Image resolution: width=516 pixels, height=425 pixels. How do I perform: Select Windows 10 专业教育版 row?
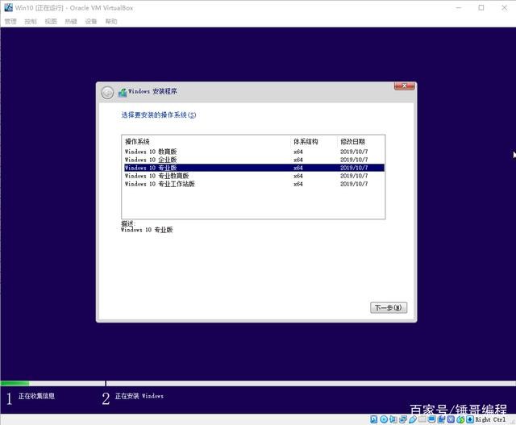[x=254, y=176]
